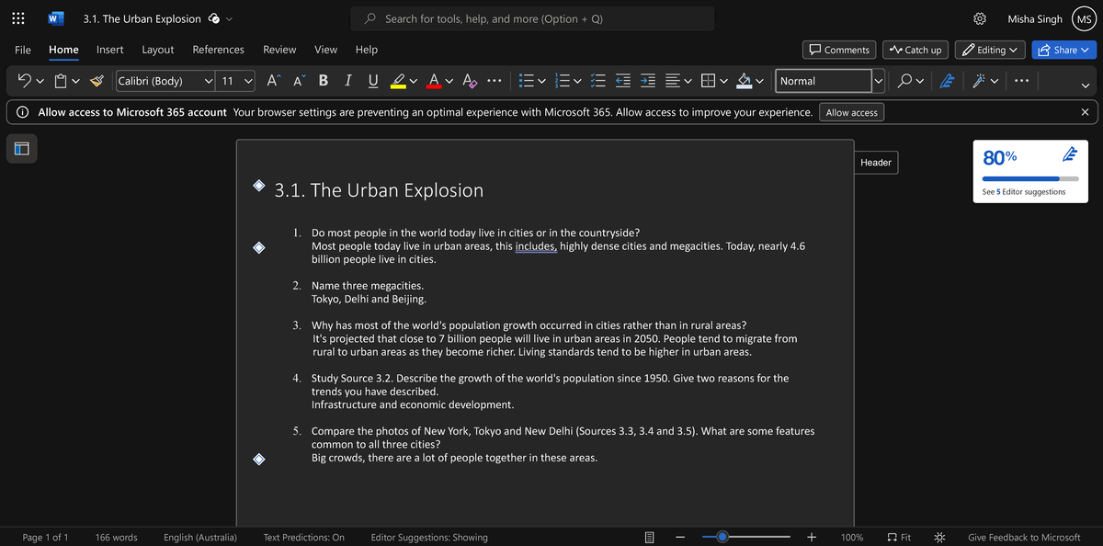Apply bold formatting to text
This screenshot has width=1103, height=546.
coord(323,81)
